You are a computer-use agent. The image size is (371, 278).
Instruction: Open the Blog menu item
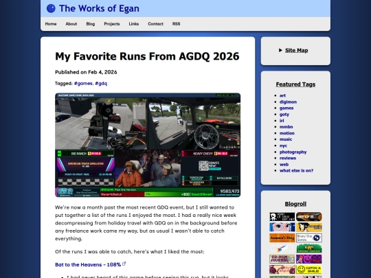pos(91,24)
